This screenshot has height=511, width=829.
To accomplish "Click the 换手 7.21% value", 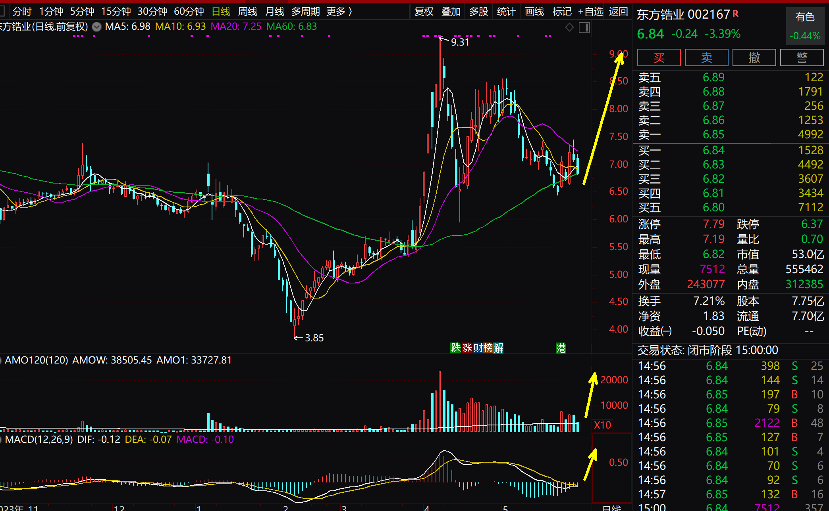I will pos(709,301).
